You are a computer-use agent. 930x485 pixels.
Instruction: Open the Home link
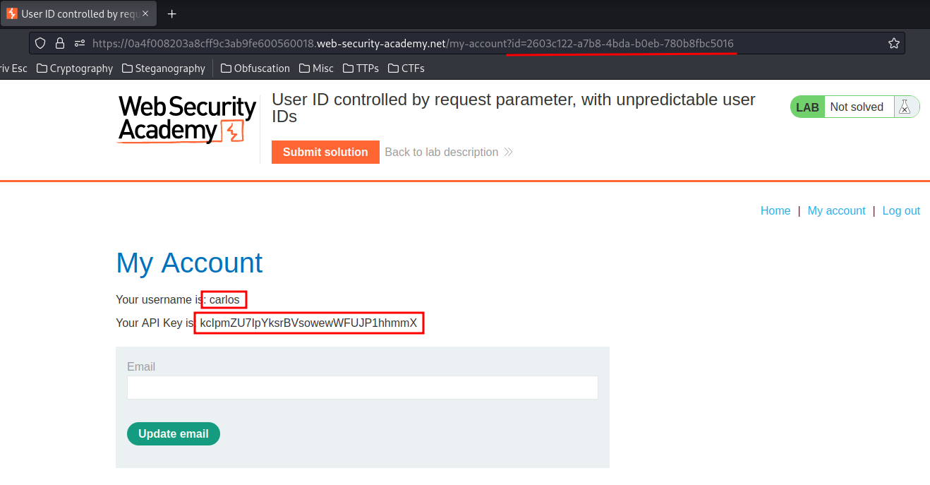pyautogui.click(x=775, y=210)
